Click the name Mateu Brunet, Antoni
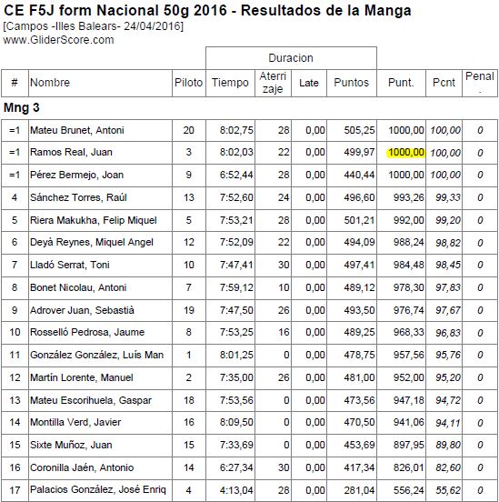The height and width of the screenshot is (502, 499). click(x=77, y=130)
